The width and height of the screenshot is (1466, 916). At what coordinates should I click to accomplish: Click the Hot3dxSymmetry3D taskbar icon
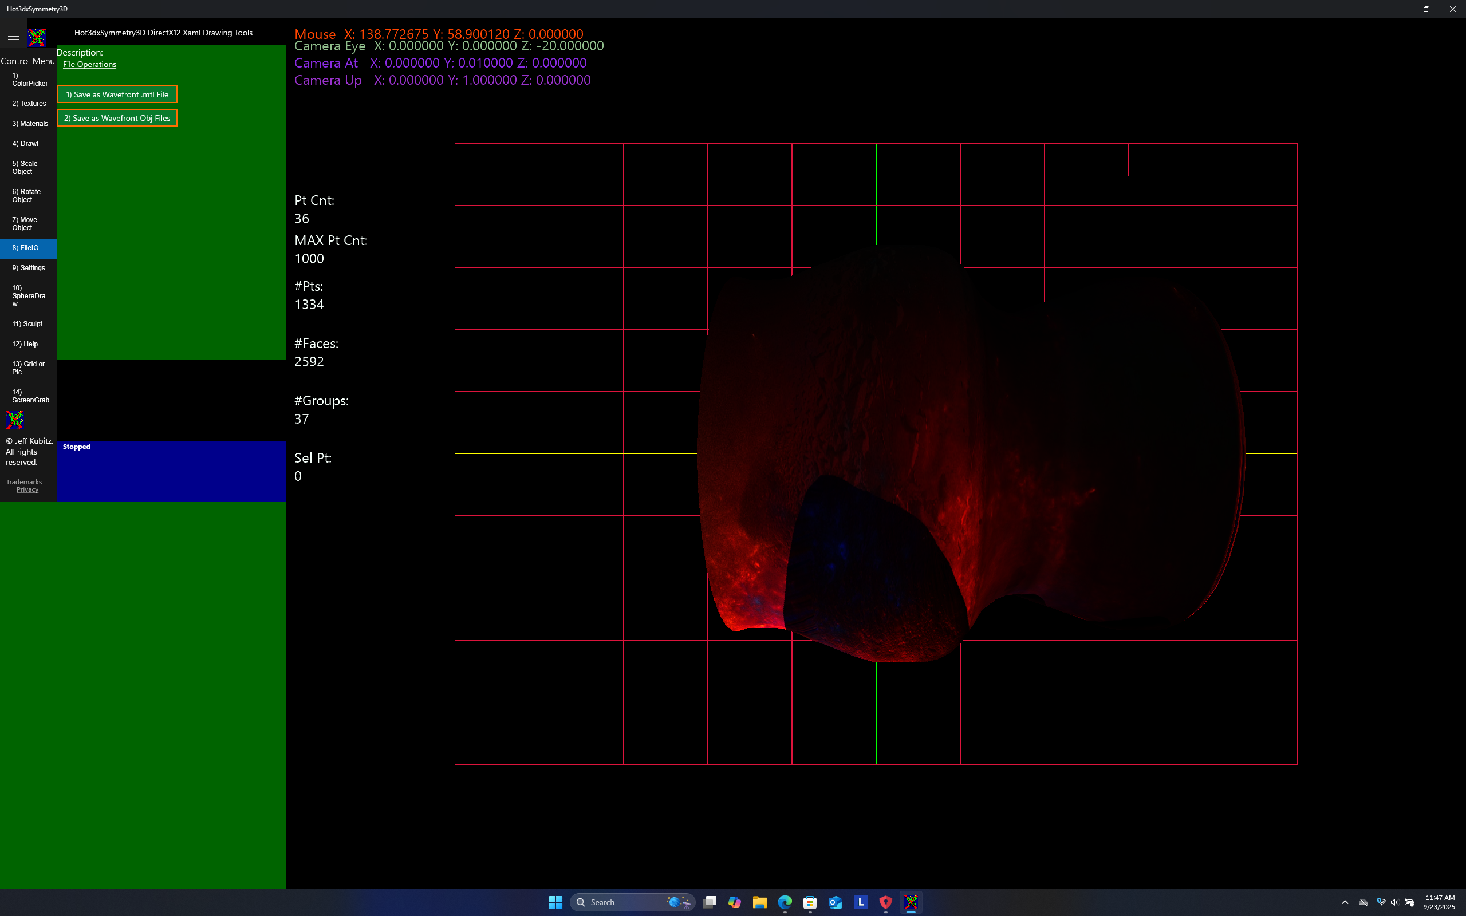click(x=911, y=902)
